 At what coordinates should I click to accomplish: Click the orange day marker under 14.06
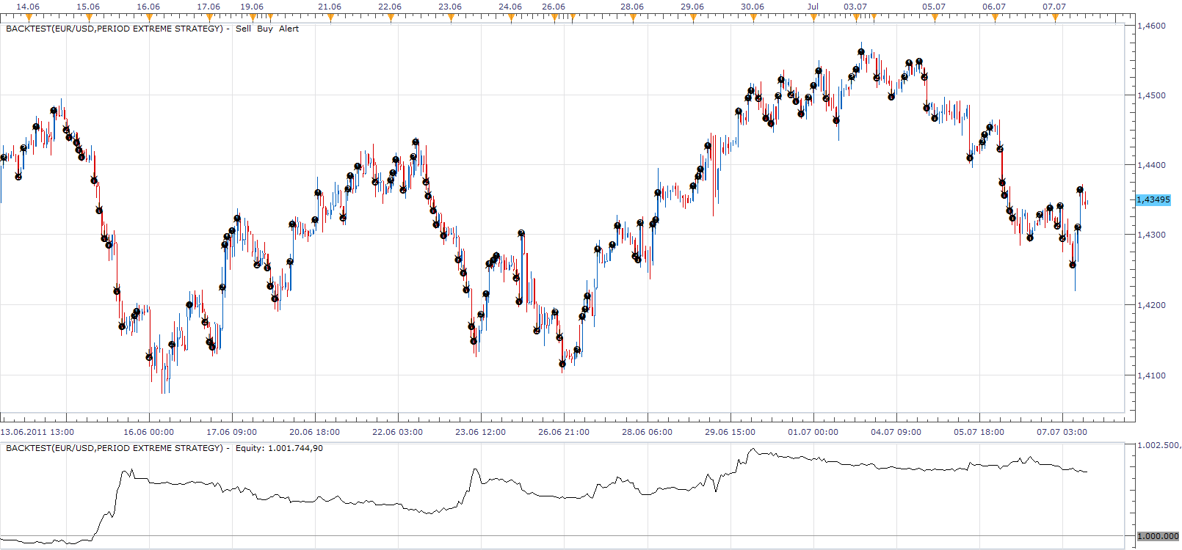click(30, 18)
